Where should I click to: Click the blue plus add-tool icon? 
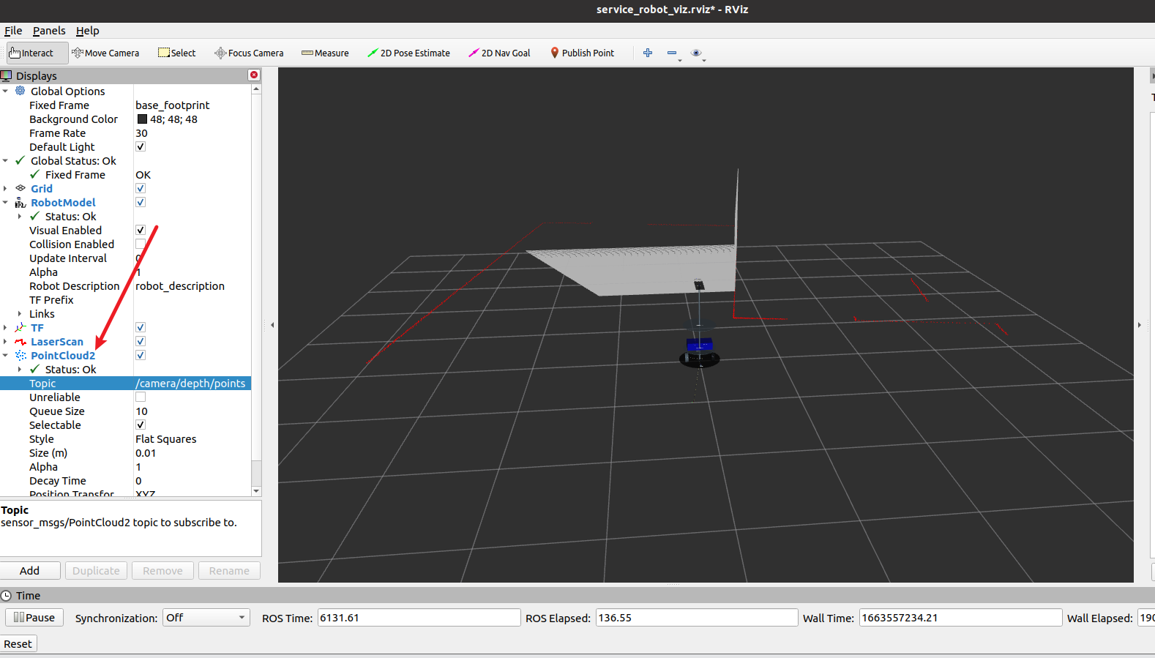coord(648,53)
